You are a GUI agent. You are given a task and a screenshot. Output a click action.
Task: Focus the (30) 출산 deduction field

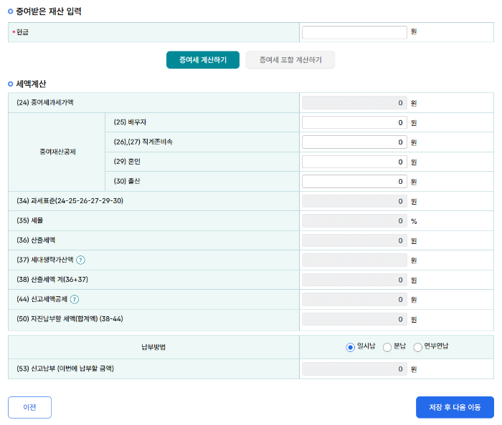(x=354, y=181)
